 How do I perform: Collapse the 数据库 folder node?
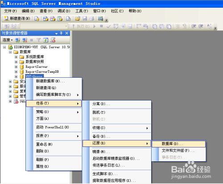(10, 52)
